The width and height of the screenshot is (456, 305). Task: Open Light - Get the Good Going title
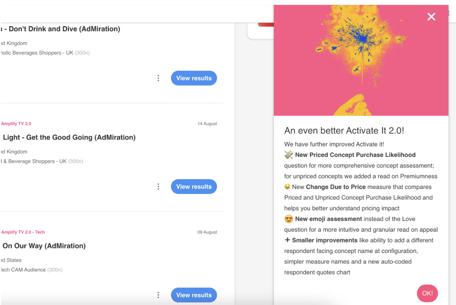[x=69, y=138]
